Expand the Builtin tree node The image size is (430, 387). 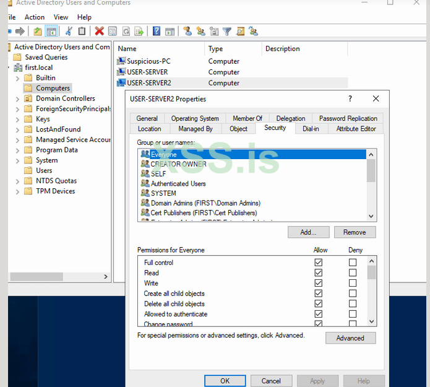(18, 78)
